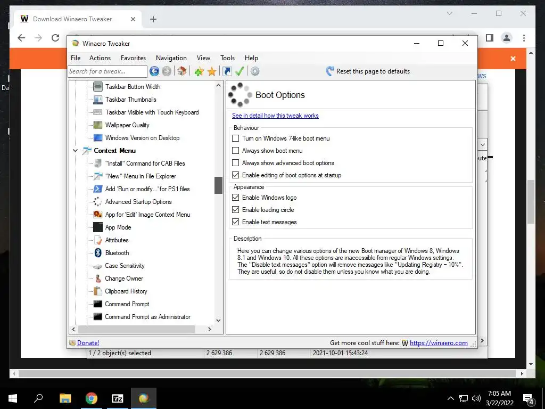This screenshot has width=545, height=409.
Task: Open a new Chrome tab
Action: click(153, 19)
